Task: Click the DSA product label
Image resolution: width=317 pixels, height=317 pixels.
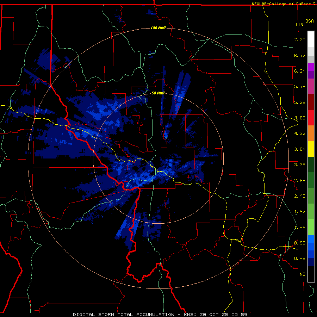Action: (x=310, y=21)
